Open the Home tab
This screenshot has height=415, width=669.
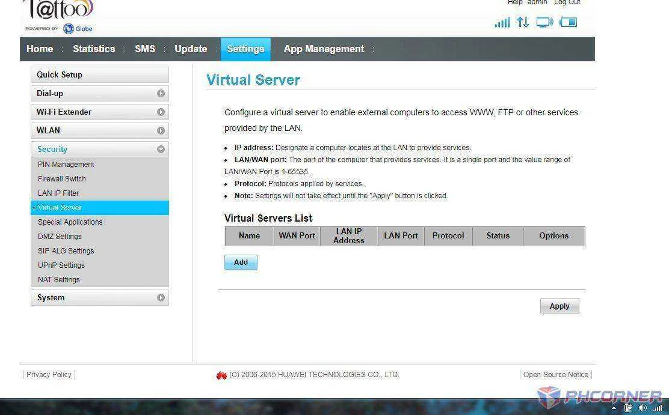coord(40,49)
